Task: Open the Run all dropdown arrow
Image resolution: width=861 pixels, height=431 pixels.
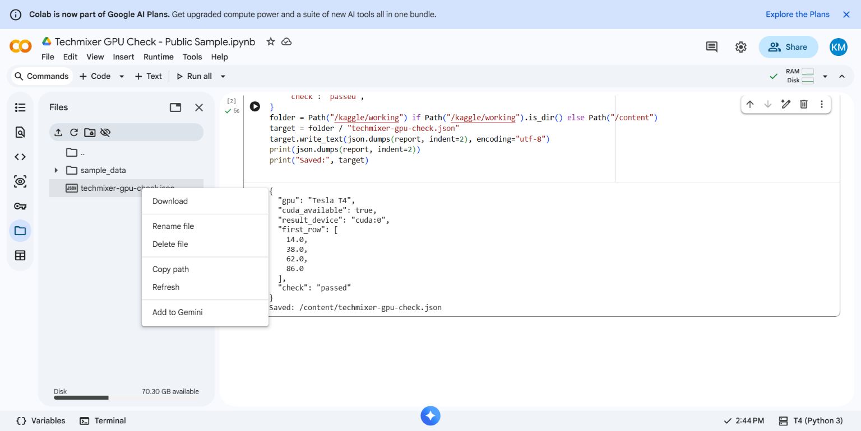Action: [x=223, y=76]
